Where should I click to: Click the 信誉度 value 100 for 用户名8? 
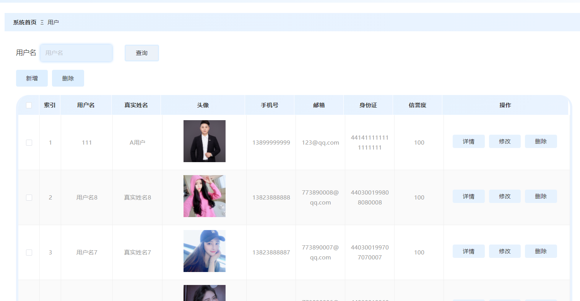point(419,198)
